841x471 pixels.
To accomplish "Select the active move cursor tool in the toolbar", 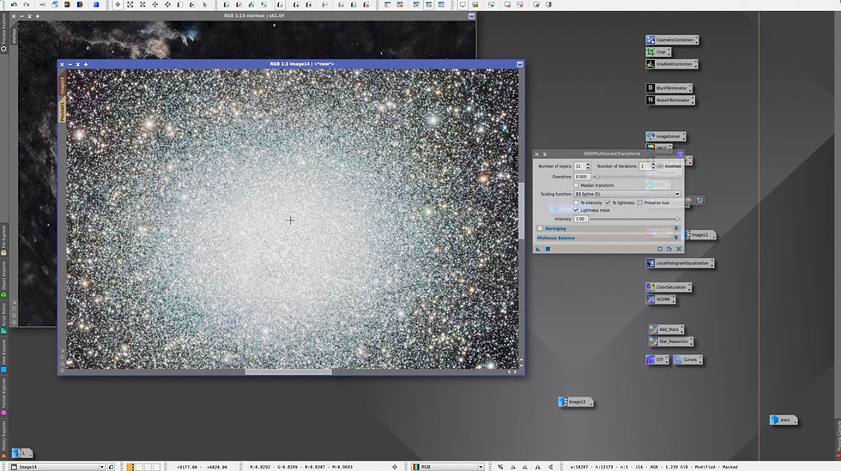I will pyautogui.click(x=118, y=4).
